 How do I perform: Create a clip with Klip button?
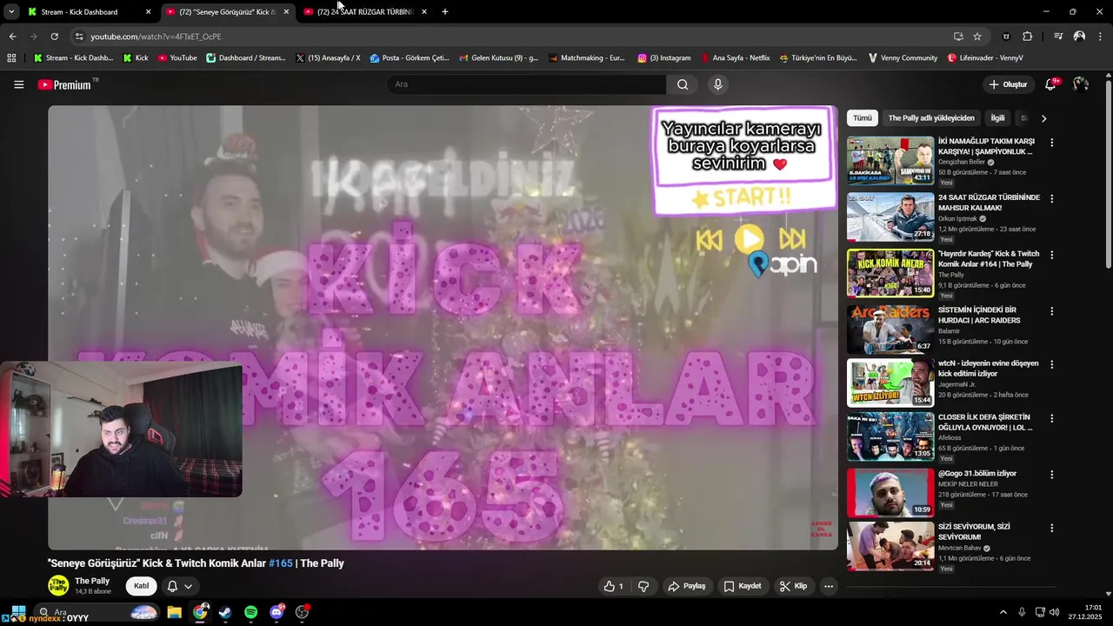793,586
